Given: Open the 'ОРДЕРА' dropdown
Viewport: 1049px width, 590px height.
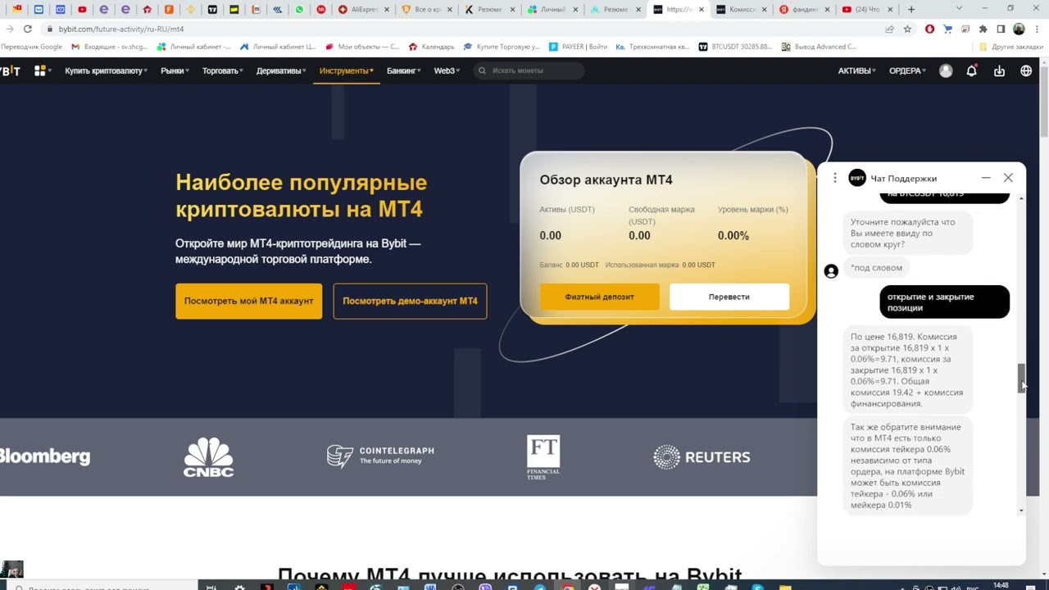Looking at the screenshot, I should click(x=907, y=70).
